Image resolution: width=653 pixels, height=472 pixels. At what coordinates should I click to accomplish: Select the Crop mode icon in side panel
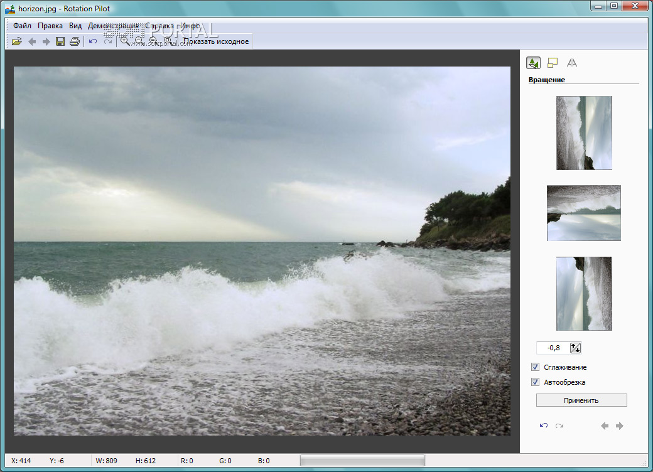coord(552,63)
